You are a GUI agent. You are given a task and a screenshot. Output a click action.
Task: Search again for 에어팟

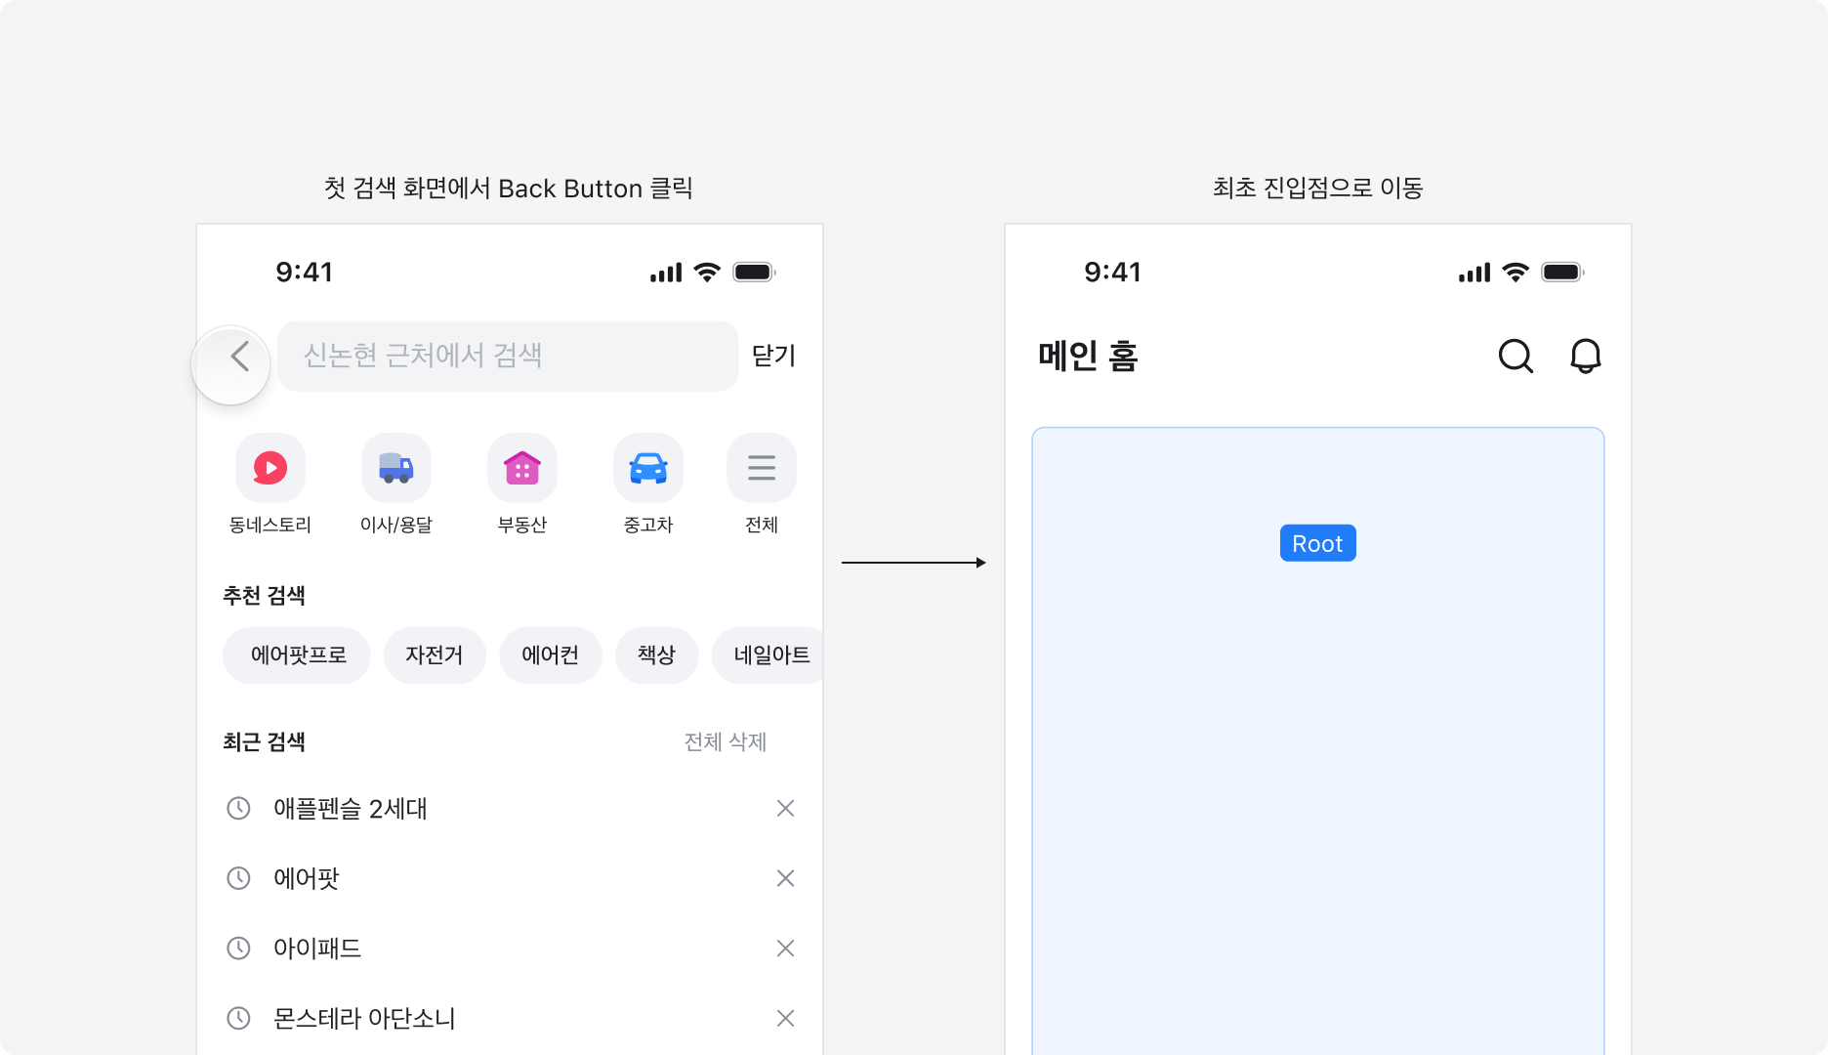pyautogui.click(x=307, y=878)
